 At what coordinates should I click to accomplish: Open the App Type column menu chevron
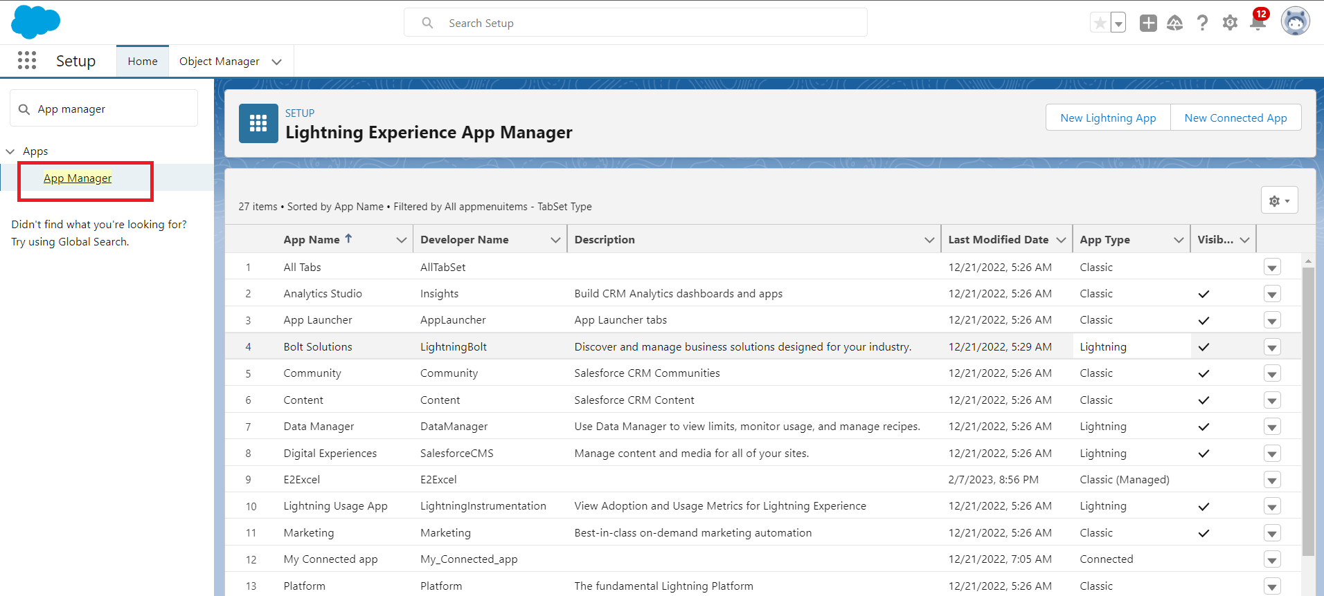click(x=1179, y=240)
